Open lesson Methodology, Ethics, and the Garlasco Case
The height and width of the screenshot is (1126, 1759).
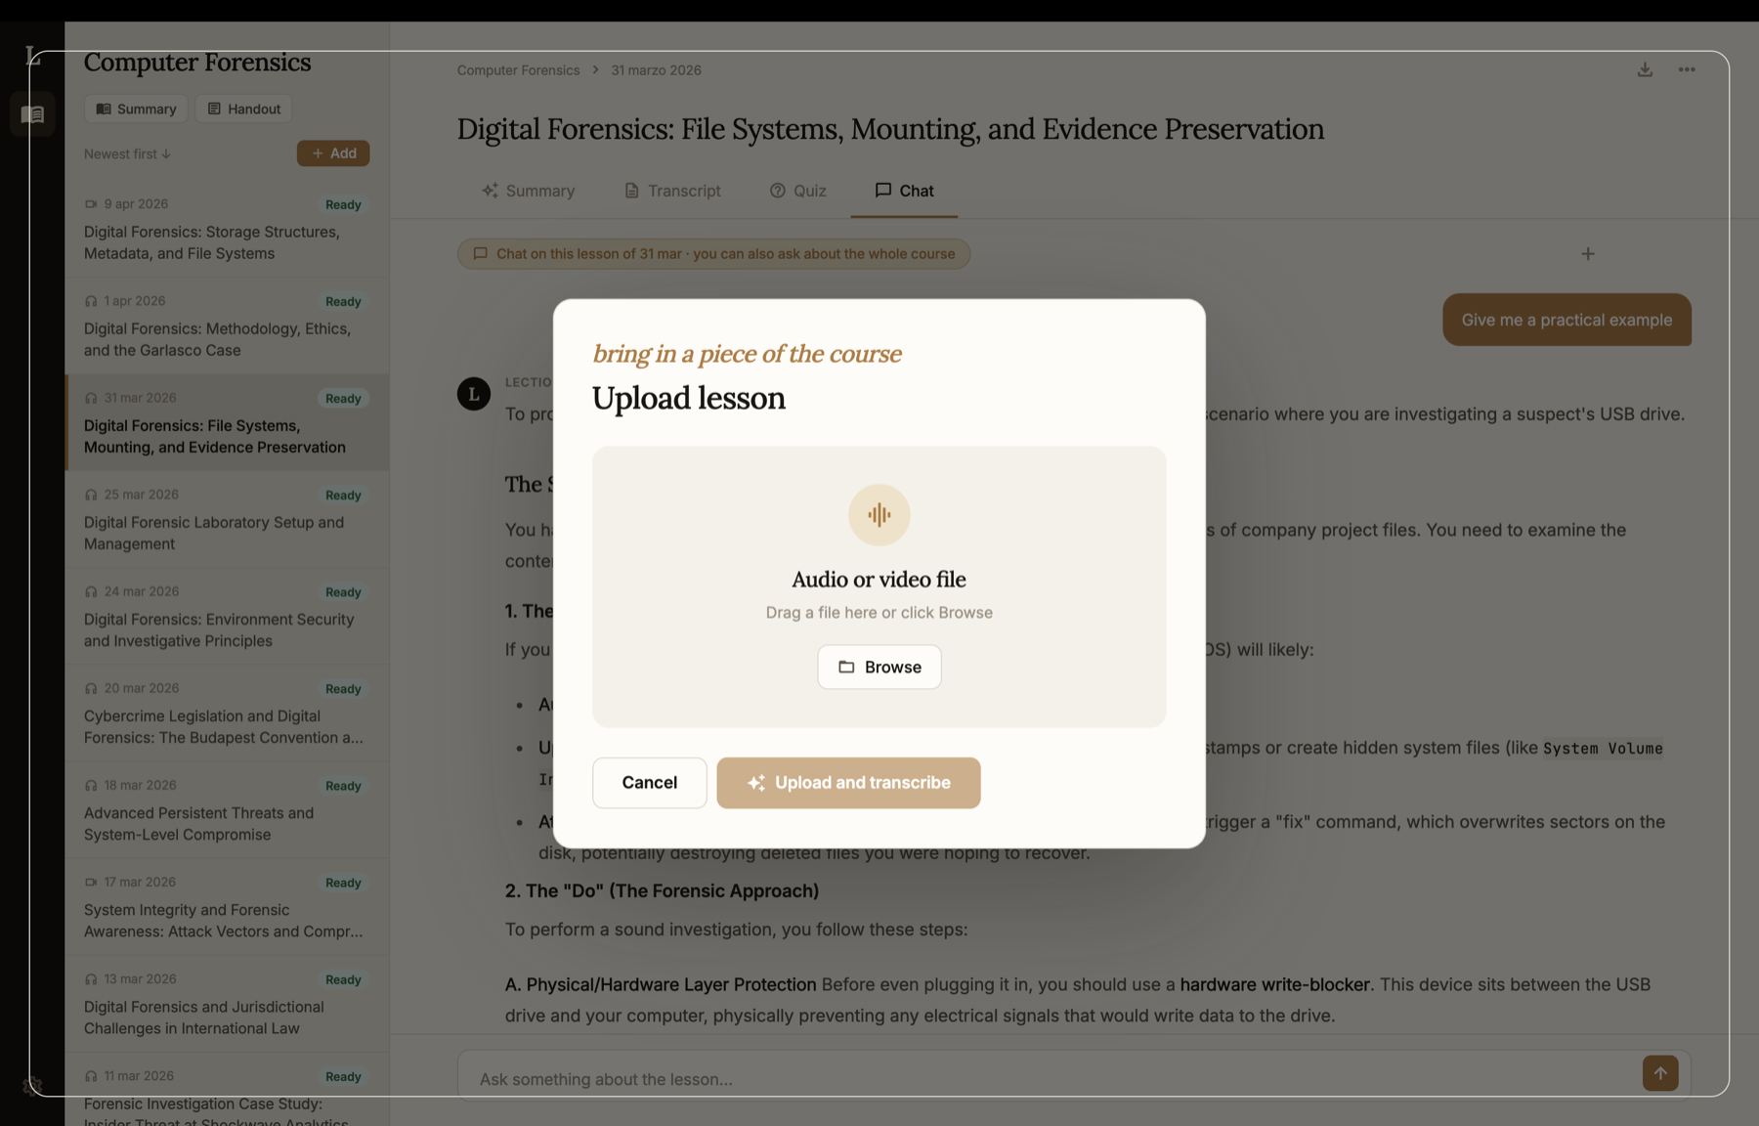[x=227, y=326]
